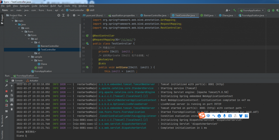Screen dimensions: 279x140
Task: Collapse the api package in tree
Action: tap(29, 39)
